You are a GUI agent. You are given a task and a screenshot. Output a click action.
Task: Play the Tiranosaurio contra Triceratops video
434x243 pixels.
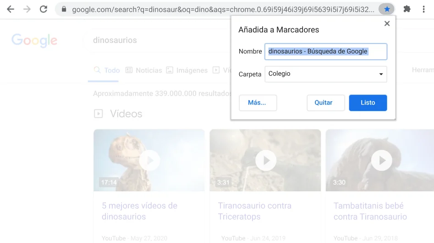point(265,160)
